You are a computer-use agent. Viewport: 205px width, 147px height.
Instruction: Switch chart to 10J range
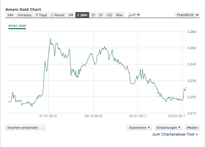[x=109, y=15]
